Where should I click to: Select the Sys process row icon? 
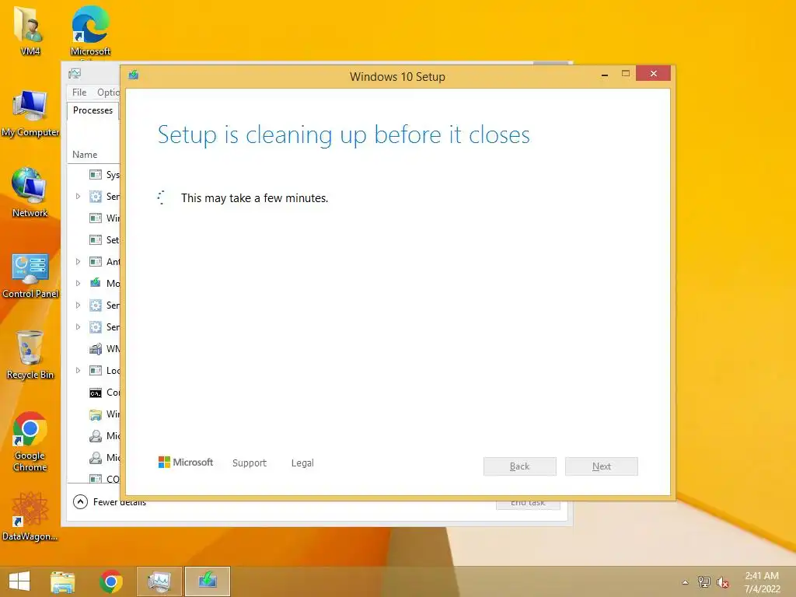click(96, 175)
